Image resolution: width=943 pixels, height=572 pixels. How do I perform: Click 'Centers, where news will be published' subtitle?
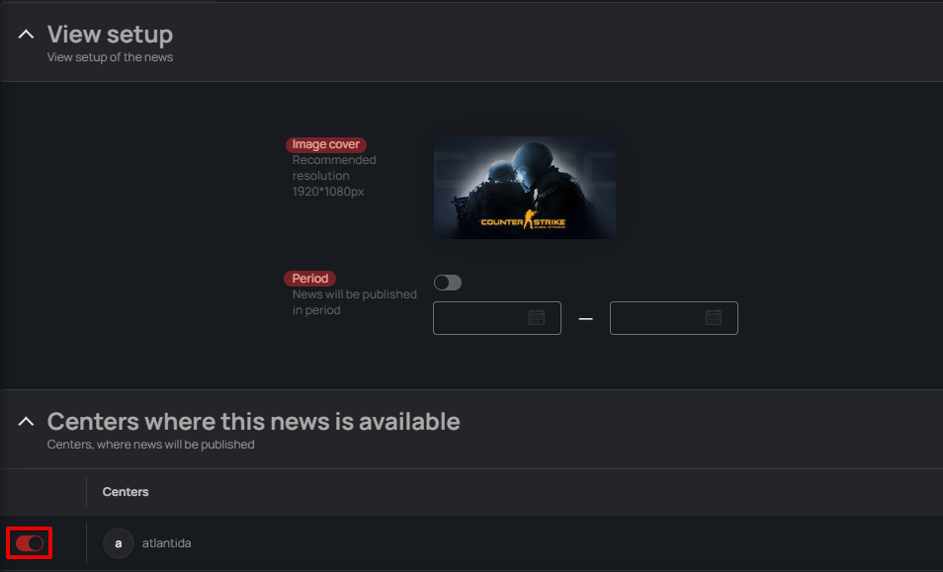tap(150, 445)
